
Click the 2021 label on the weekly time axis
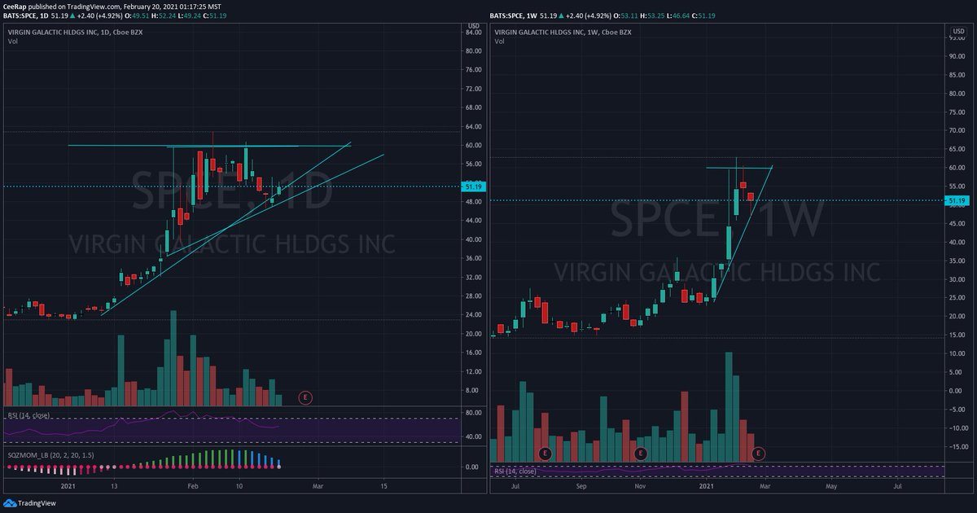click(708, 486)
